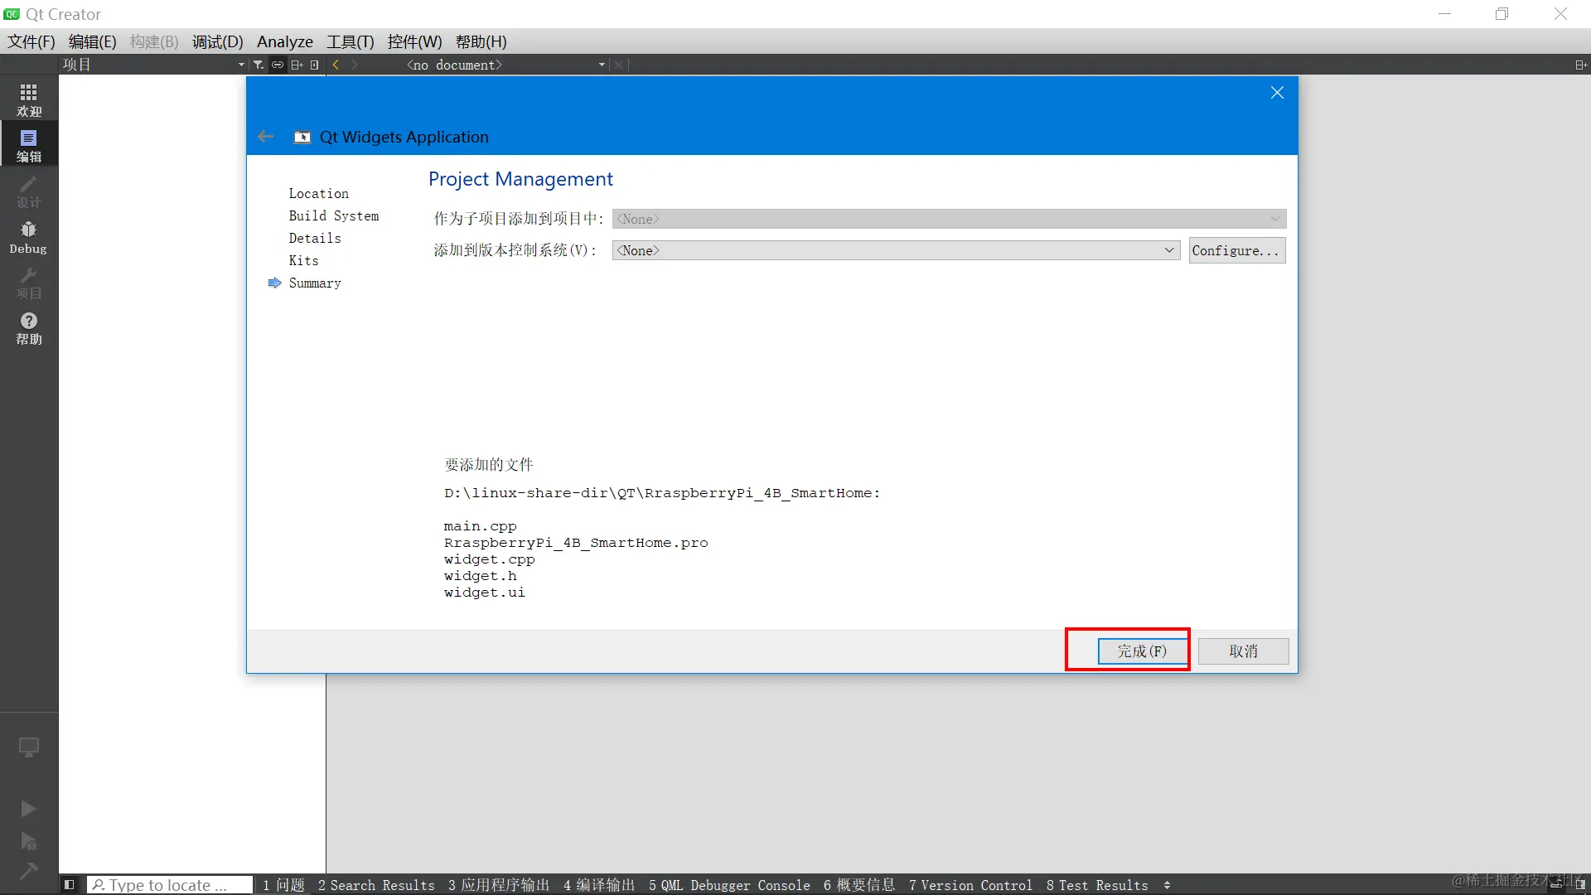Click widget.ui in files list
This screenshot has width=1591, height=895.
484,593
